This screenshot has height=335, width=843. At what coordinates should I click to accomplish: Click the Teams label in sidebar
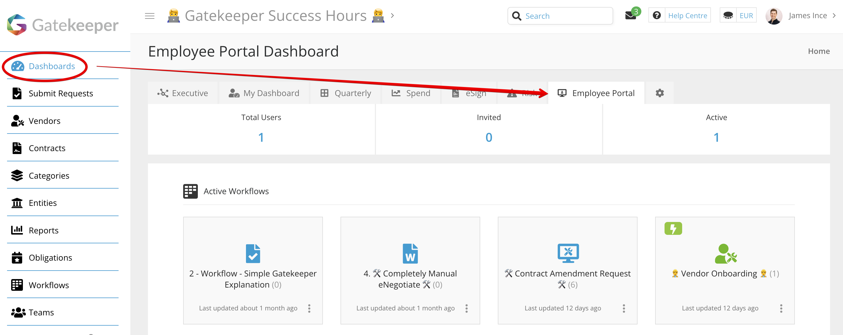41,312
